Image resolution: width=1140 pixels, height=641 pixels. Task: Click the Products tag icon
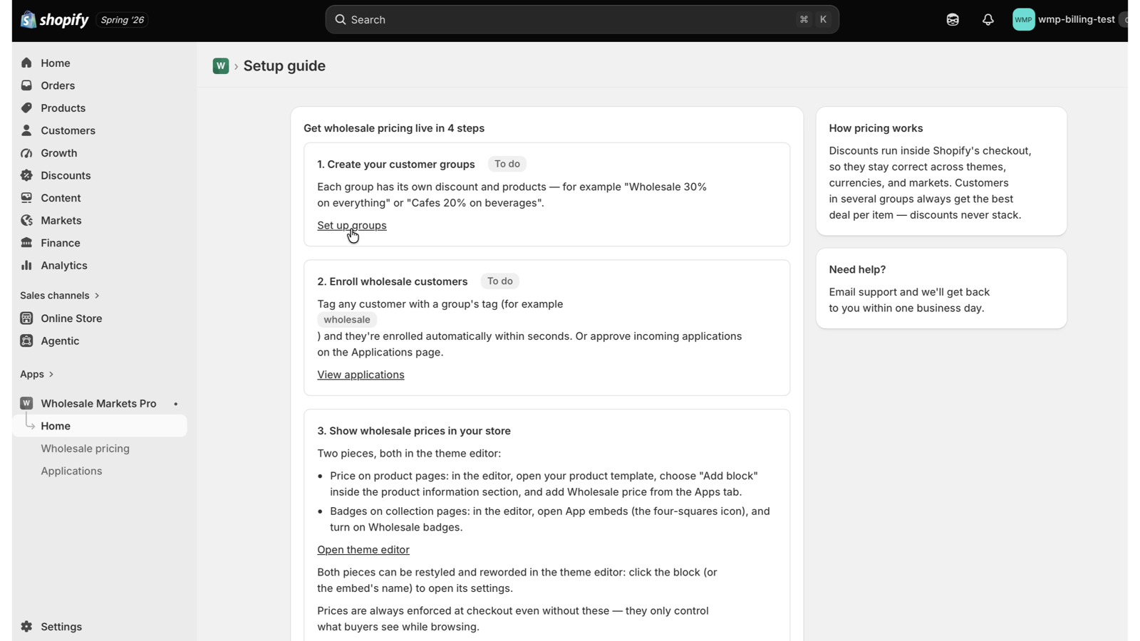pyautogui.click(x=26, y=108)
